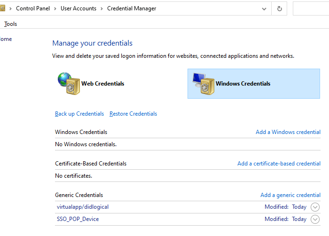Image resolution: width=329 pixels, height=236 pixels.
Task: Select the Windows Credentials label
Action: pyautogui.click(x=243, y=84)
